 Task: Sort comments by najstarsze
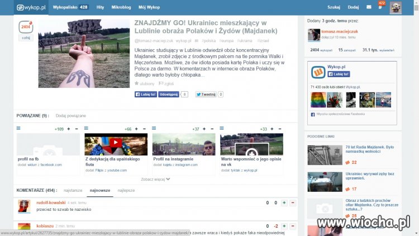[x=73, y=191]
